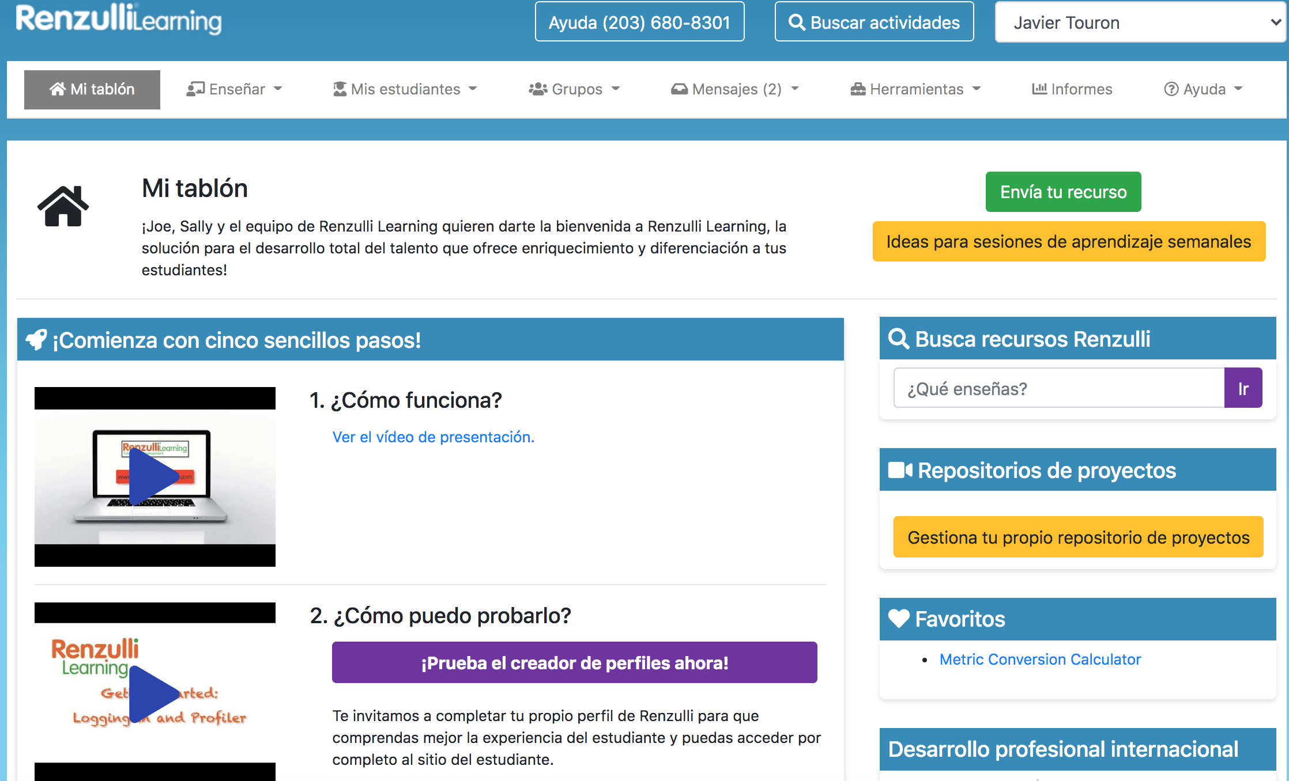Expand the Ayuda menu dropdown arrow
Image resolution: width=1289 pixels, height=781 pixels.
(x=1238, y=89)
